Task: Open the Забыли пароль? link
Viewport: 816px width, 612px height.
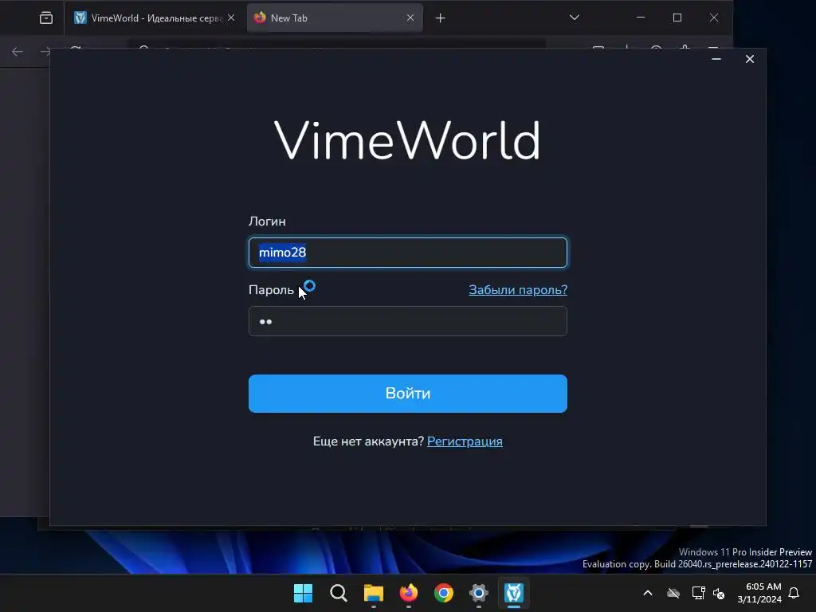Action: (x=518, y=290)
